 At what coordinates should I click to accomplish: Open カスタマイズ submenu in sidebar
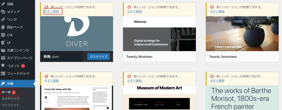10,98
